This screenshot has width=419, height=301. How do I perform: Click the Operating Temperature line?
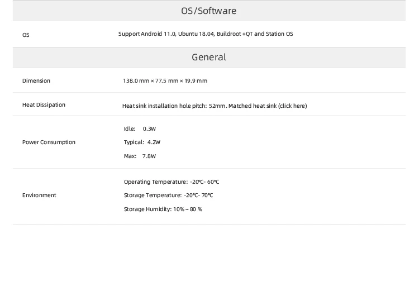[x=171, y=182]
